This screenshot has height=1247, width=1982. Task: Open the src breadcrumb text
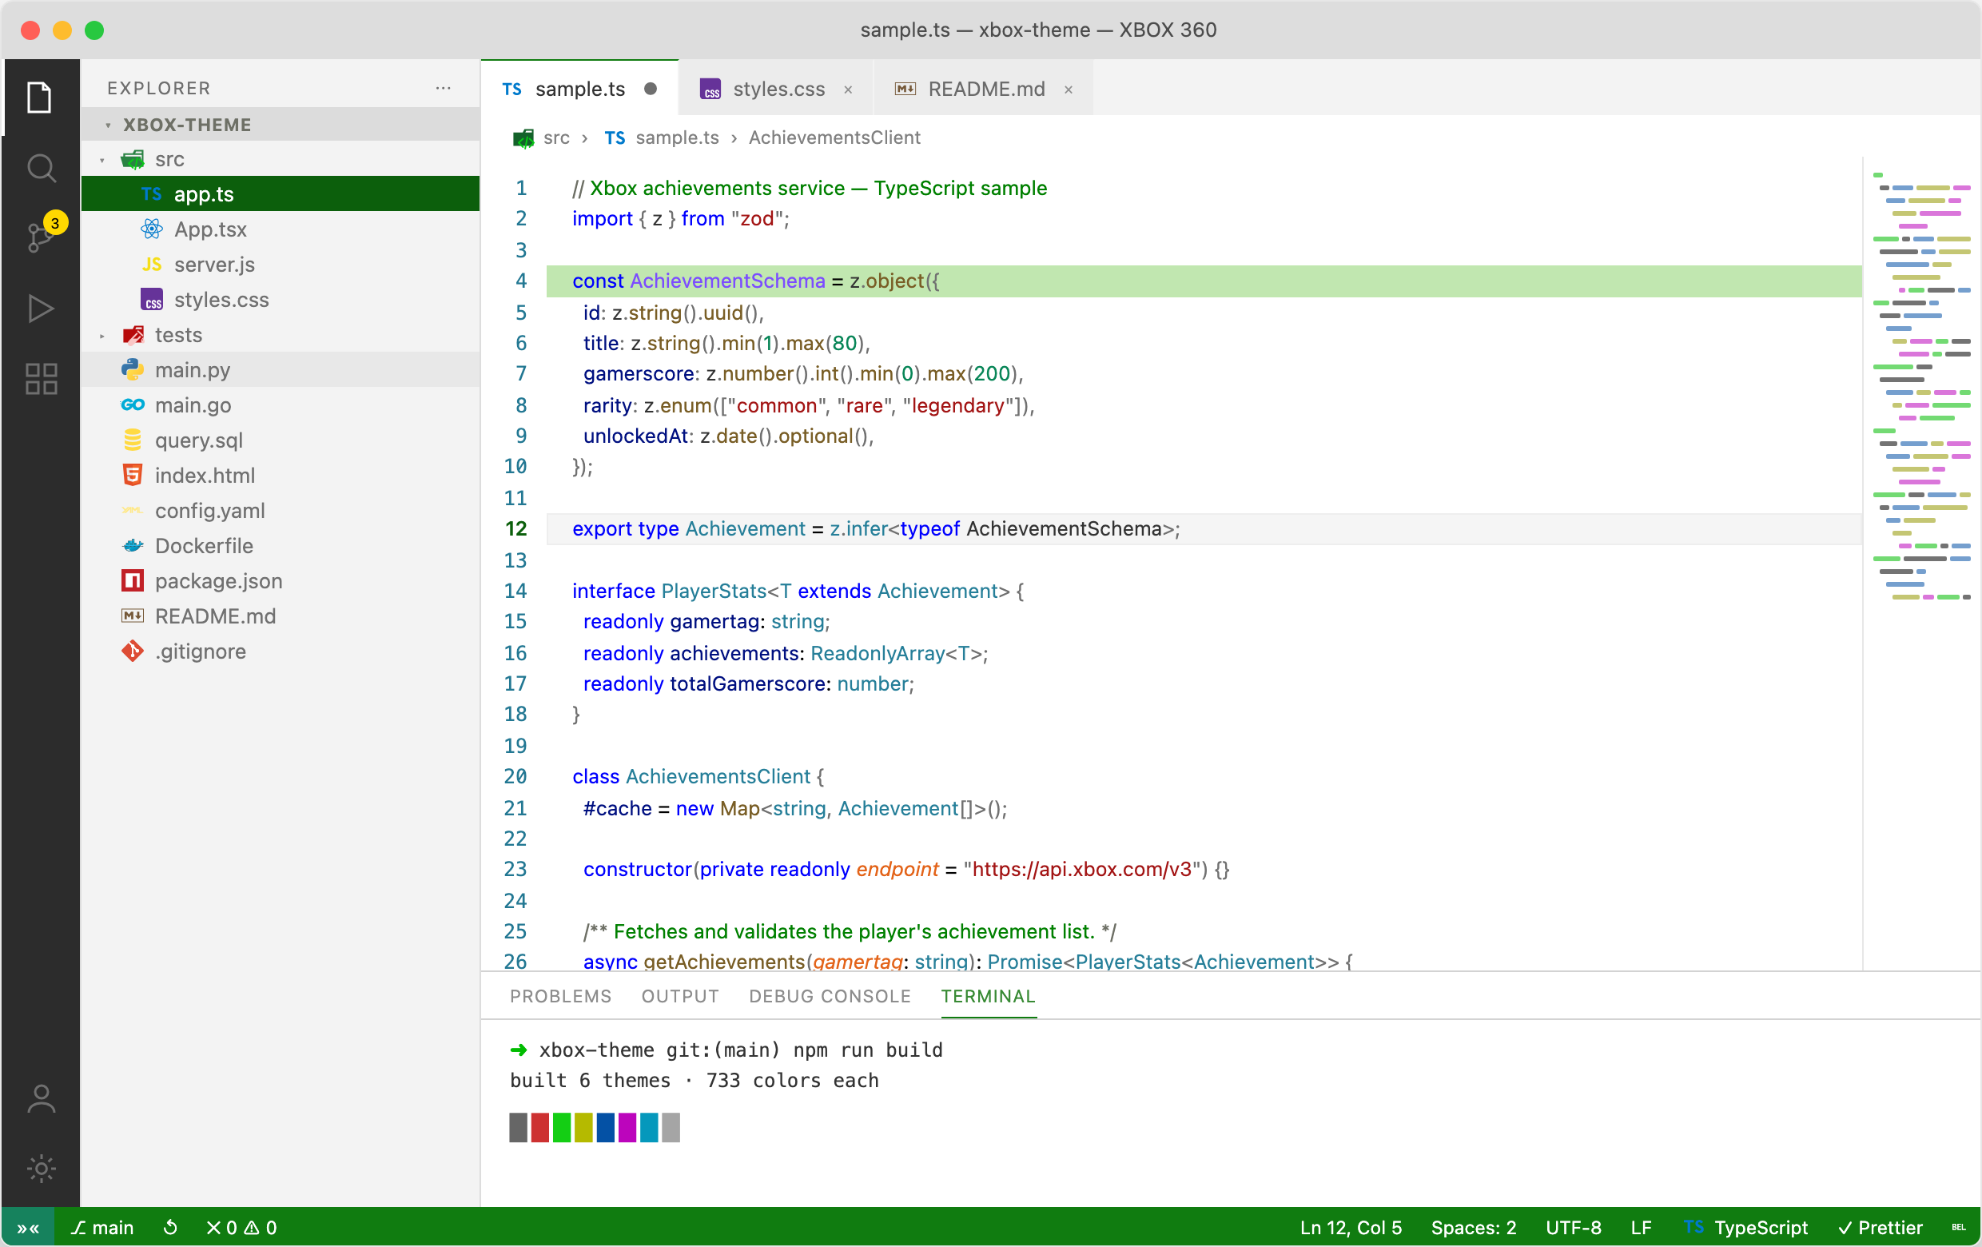coord(556,137)
